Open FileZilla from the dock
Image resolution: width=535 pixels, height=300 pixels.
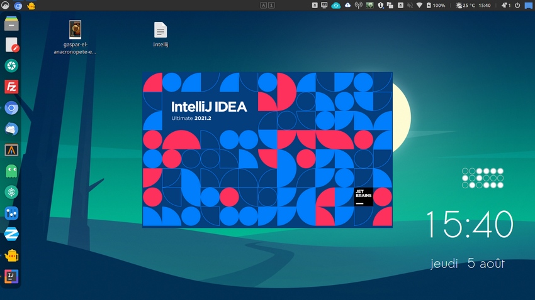tap(11, 87)
